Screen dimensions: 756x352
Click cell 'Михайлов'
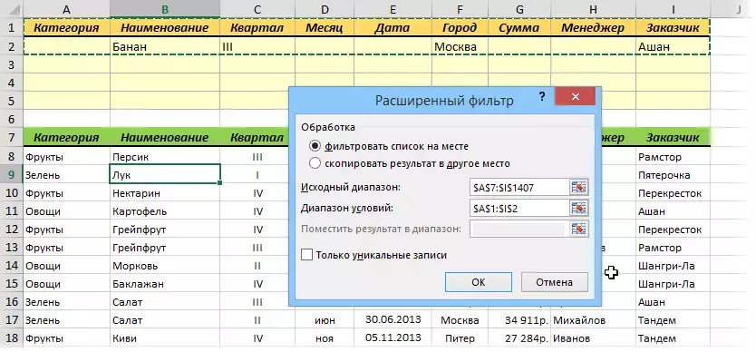(593, 320)
